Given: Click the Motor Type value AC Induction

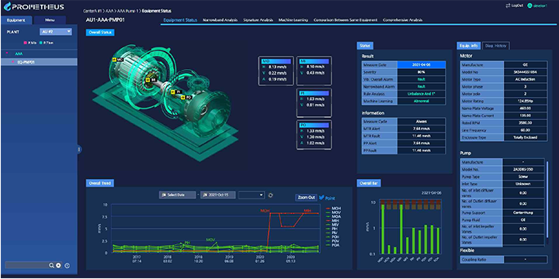Looking at the screenshot, I should [525, 79].
